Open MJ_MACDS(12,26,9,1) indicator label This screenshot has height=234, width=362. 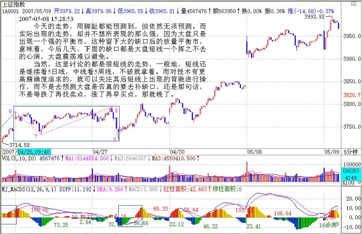29,189
